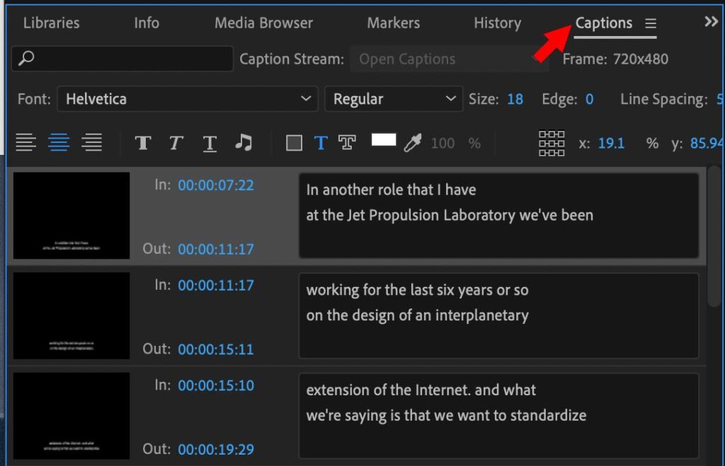Toggle bold caption text
The width and height of the screenshot is (725, 466).
click(x=143, y=143)
